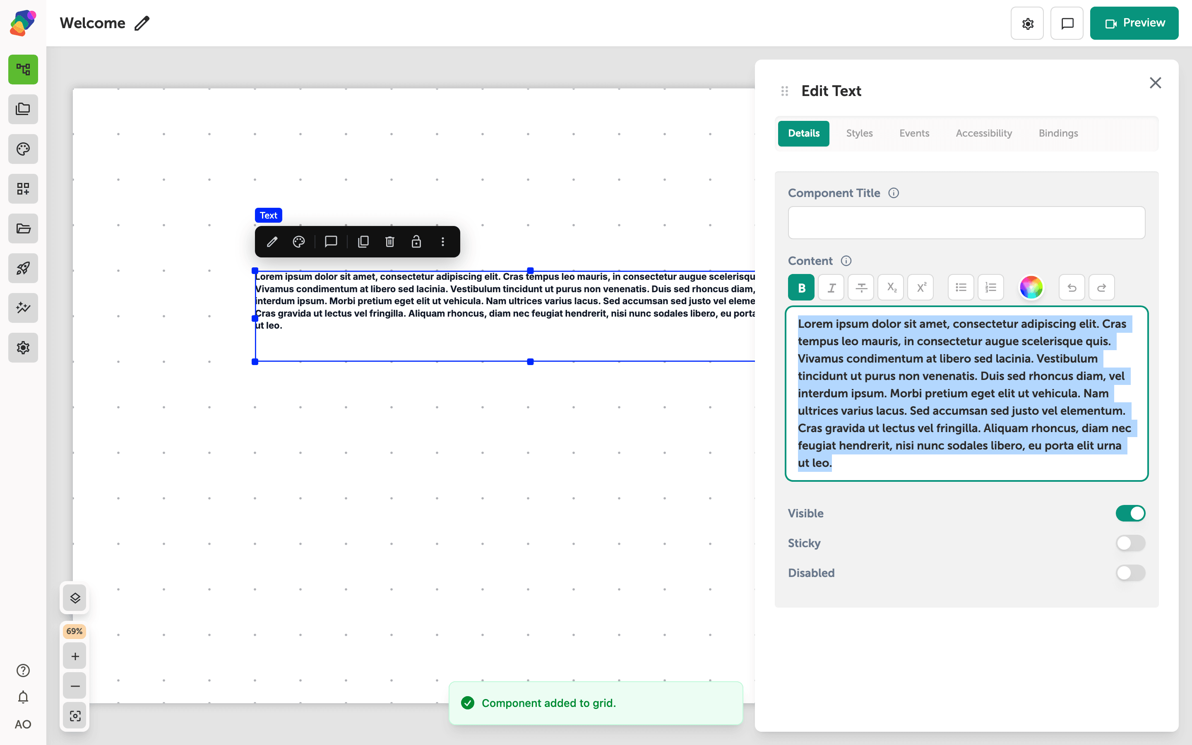Open the settings gear in left sidebar
The height and width of the screenshot is (745, 1192).
(x=23, y=347)
